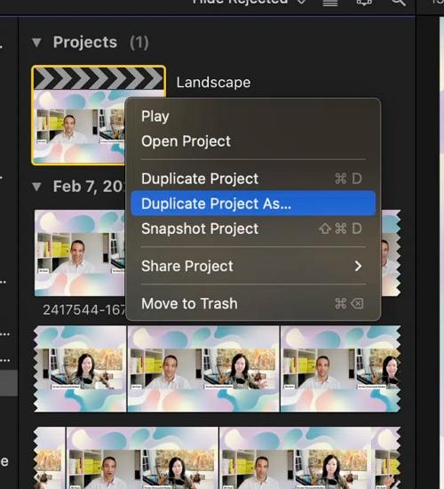Open the Hide Rejected filter dropdown
The height and width of the screenshot is (489, 444).
pos(248,2)
